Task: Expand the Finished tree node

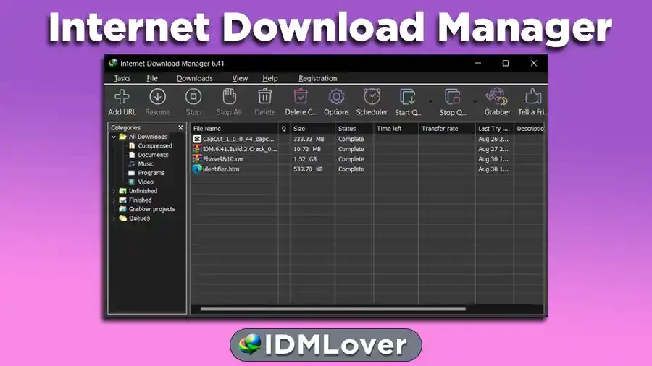Action: point(114,200)
